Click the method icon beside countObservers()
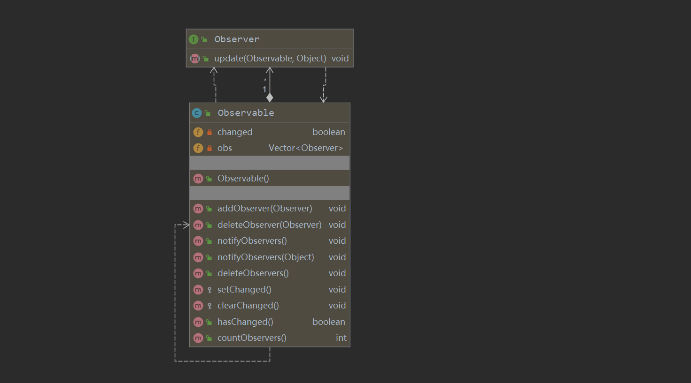The image size is (691, 383). (x=198, y=338)
